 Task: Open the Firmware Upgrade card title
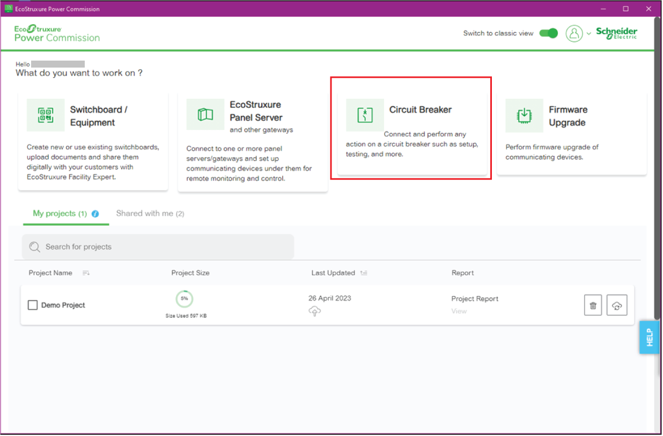tap(568, 116)
